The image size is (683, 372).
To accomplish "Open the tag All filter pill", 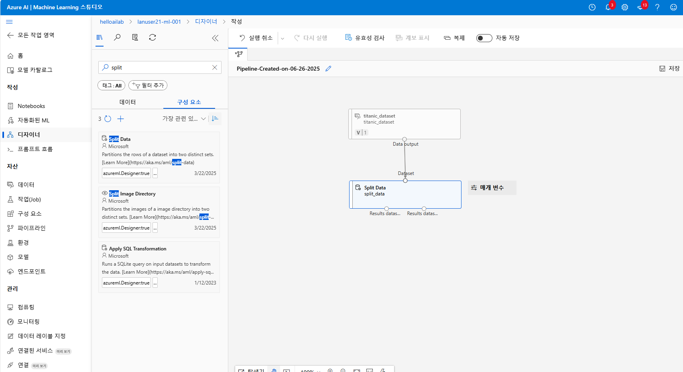I will (112, 85).
